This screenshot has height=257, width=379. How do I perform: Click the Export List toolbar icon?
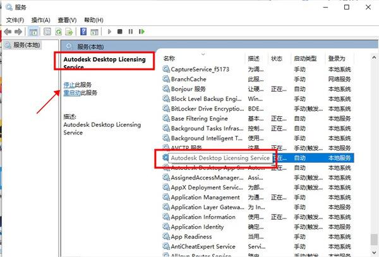click(69, 31)
